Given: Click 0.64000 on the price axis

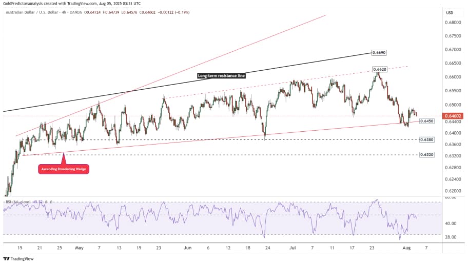Looking at the screenshot, I should coord(453,133).
